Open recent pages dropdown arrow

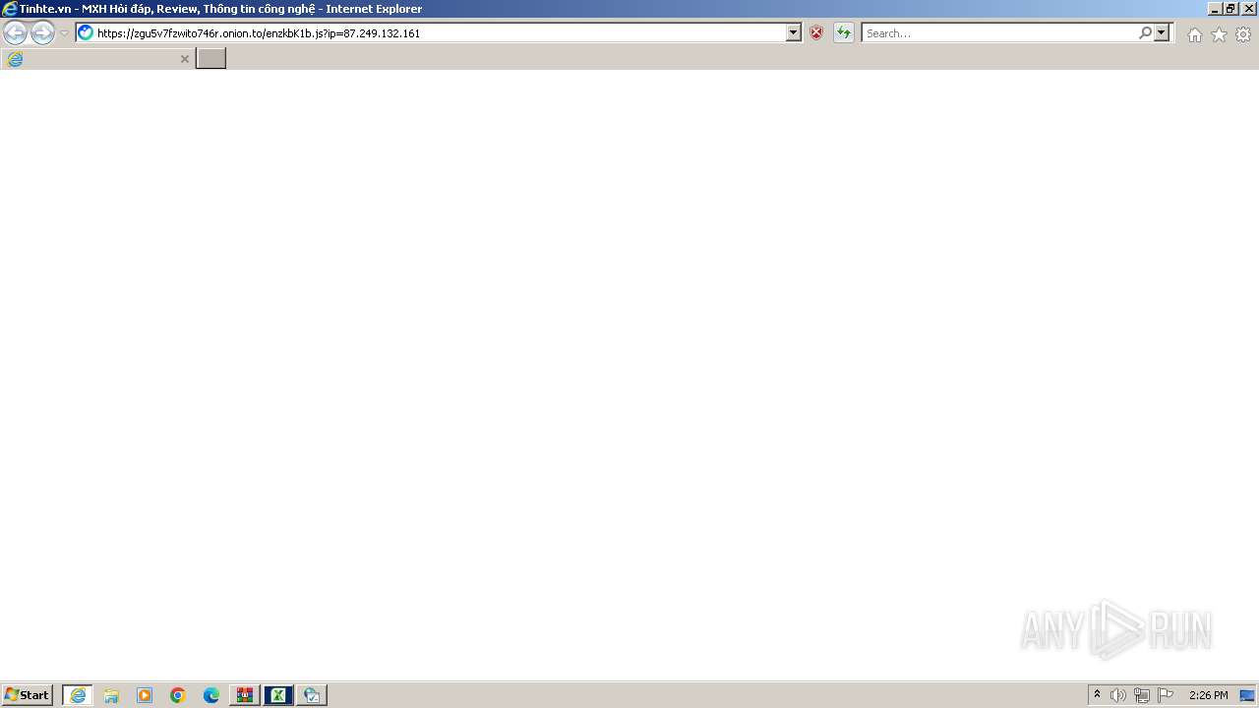point(65,33)
